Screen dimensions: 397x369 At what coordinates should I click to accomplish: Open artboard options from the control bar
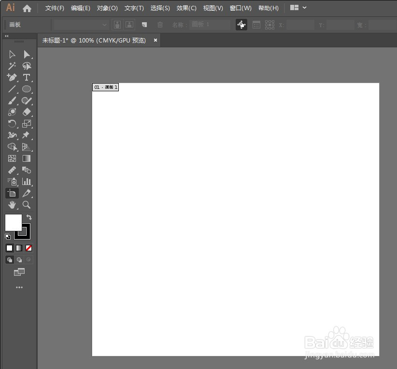click(256, 25)
